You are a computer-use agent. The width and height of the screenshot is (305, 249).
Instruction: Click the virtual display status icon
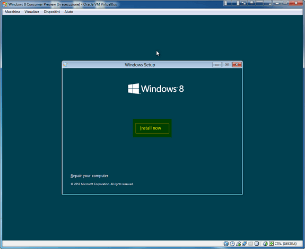(257, 244)
